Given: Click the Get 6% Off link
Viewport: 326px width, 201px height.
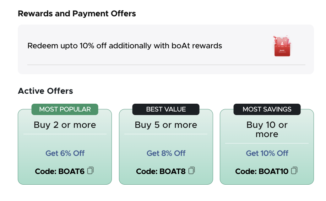Looking at the screenshot, I should click(x=65, y=153).
